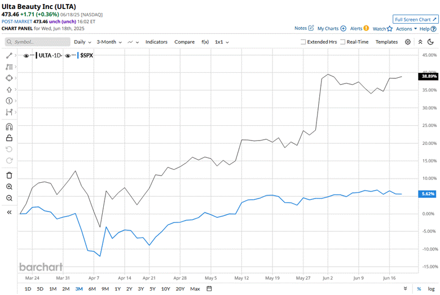
Task: Select the 2M time range
Action: [65, 289]
